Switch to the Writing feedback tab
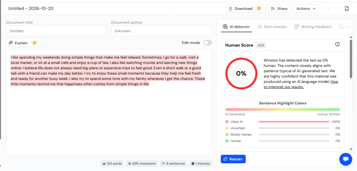 pos(313,27)
